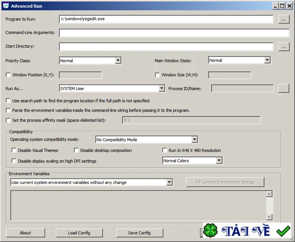Click the Load Config button

click(x=79, y=233)
